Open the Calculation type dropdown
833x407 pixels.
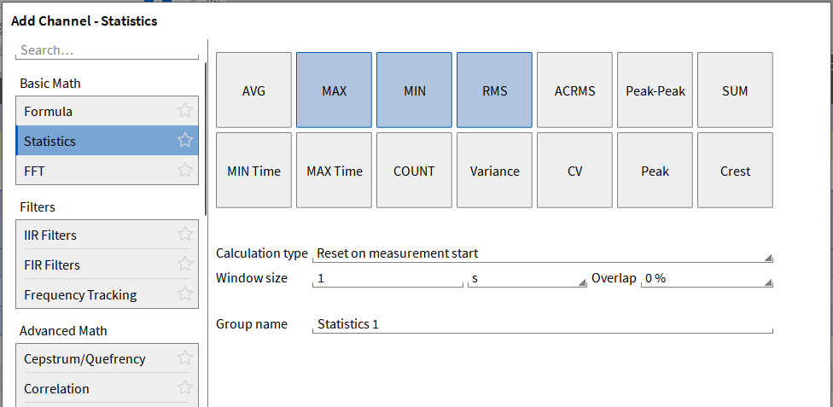(x=542, y=253)
